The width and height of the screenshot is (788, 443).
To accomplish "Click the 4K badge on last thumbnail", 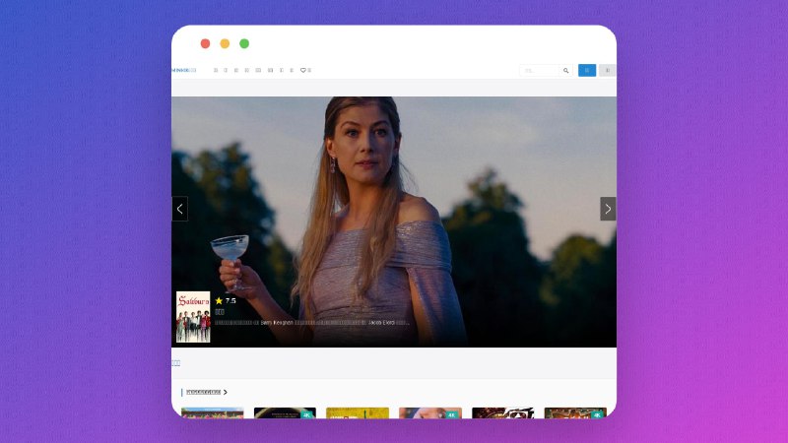I will [597, 414].
